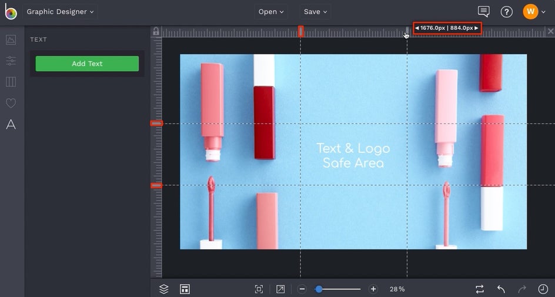Open the Image Manager sidebar tab
This screenshot has width=555, height=297.
pyautogui.click(x=11, y=39)
